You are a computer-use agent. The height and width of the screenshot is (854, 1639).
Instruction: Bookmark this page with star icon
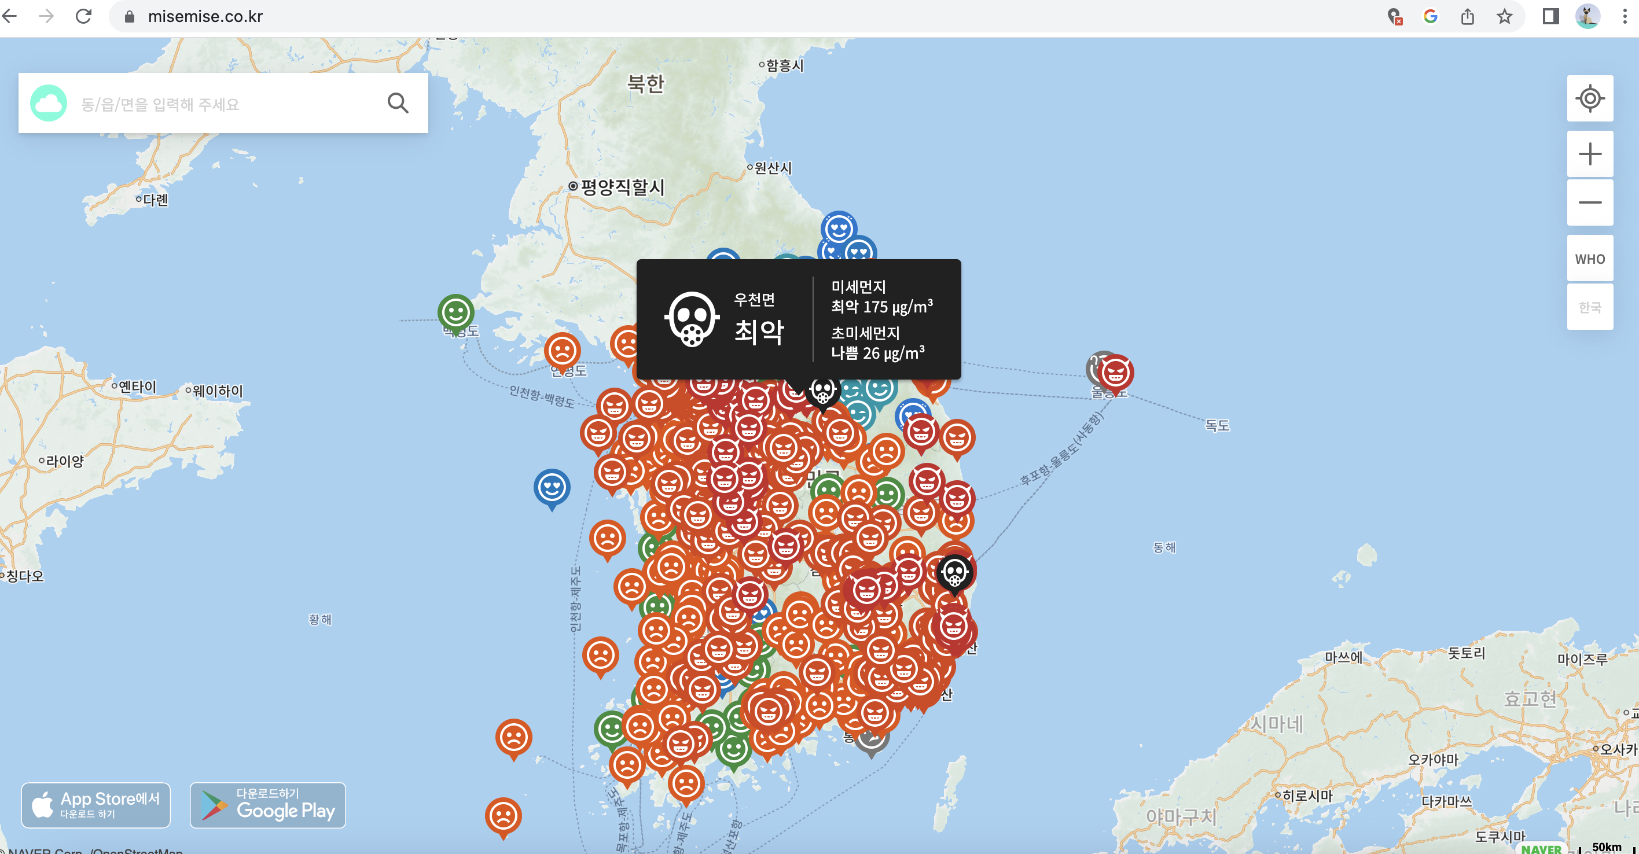click(x=1504, y=16)
